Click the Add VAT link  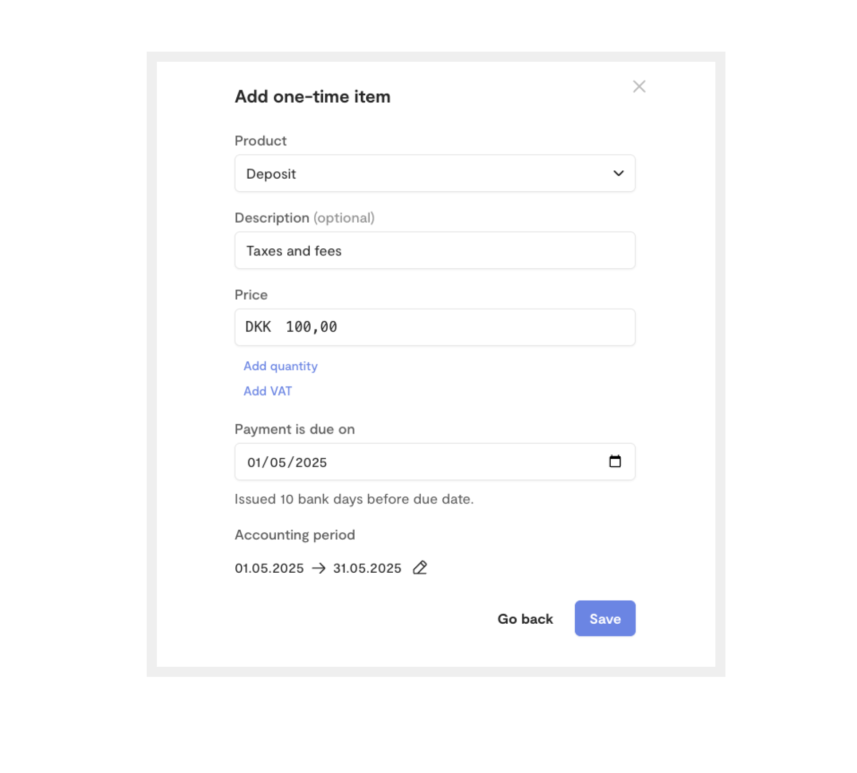tap(268, 391)
